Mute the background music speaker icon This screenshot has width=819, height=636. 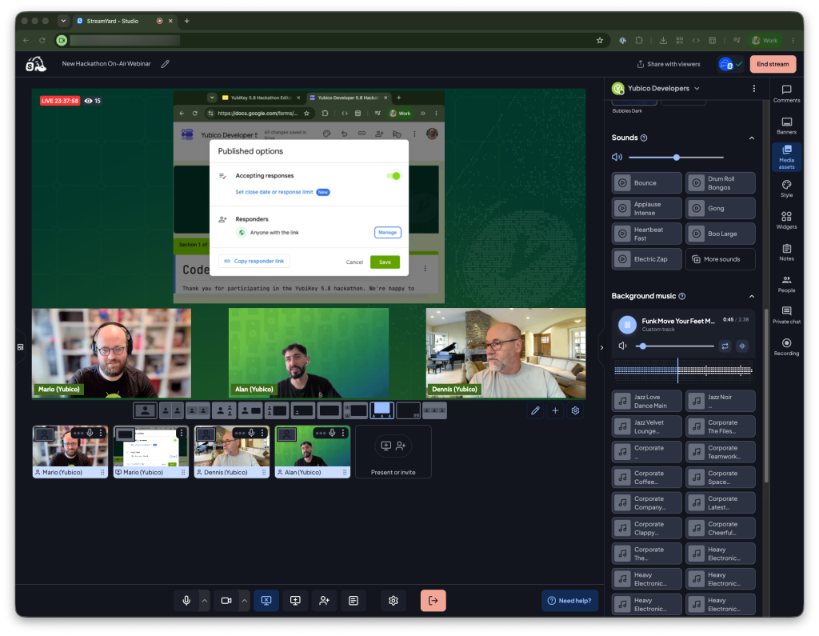(622, 346)
